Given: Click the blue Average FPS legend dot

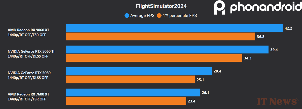Looking at the screenshot, I should coord(127,16).
